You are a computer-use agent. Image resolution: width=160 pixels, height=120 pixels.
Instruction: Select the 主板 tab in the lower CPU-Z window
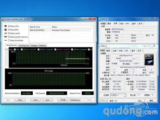click(115, 51)
